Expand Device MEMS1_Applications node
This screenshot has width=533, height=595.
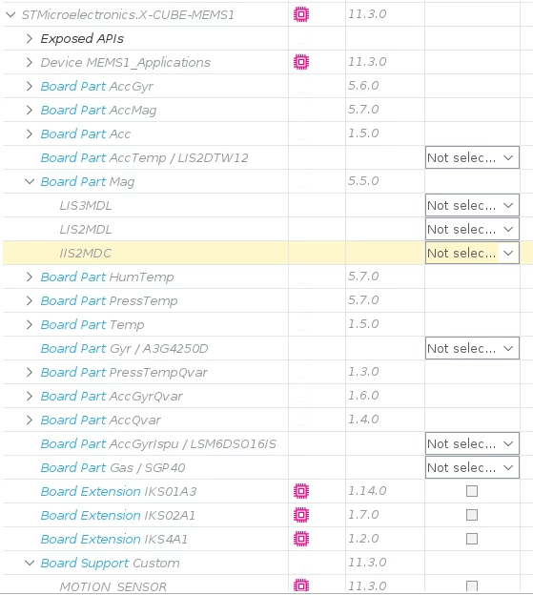pos(30,62)
